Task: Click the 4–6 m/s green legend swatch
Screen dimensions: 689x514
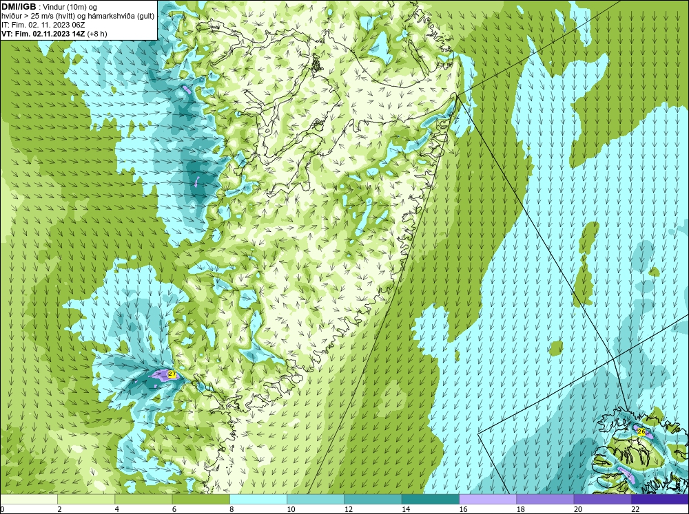Action: click(x=144, y=500)
